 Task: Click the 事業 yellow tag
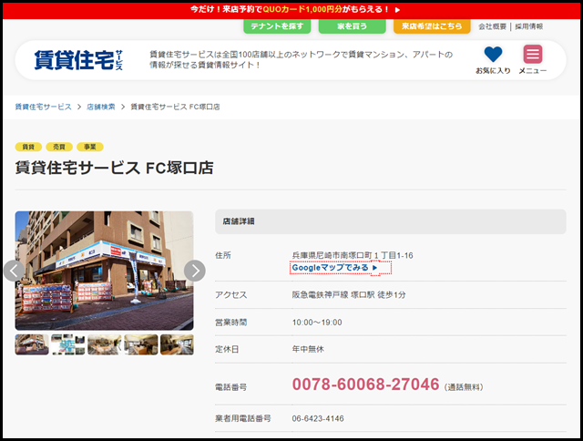pos(90,147)
